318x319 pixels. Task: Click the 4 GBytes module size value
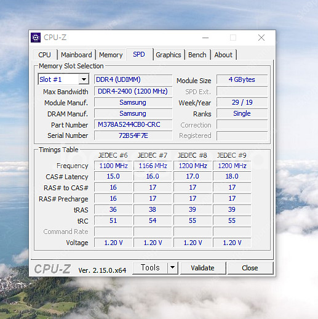(x=242, y=79)
